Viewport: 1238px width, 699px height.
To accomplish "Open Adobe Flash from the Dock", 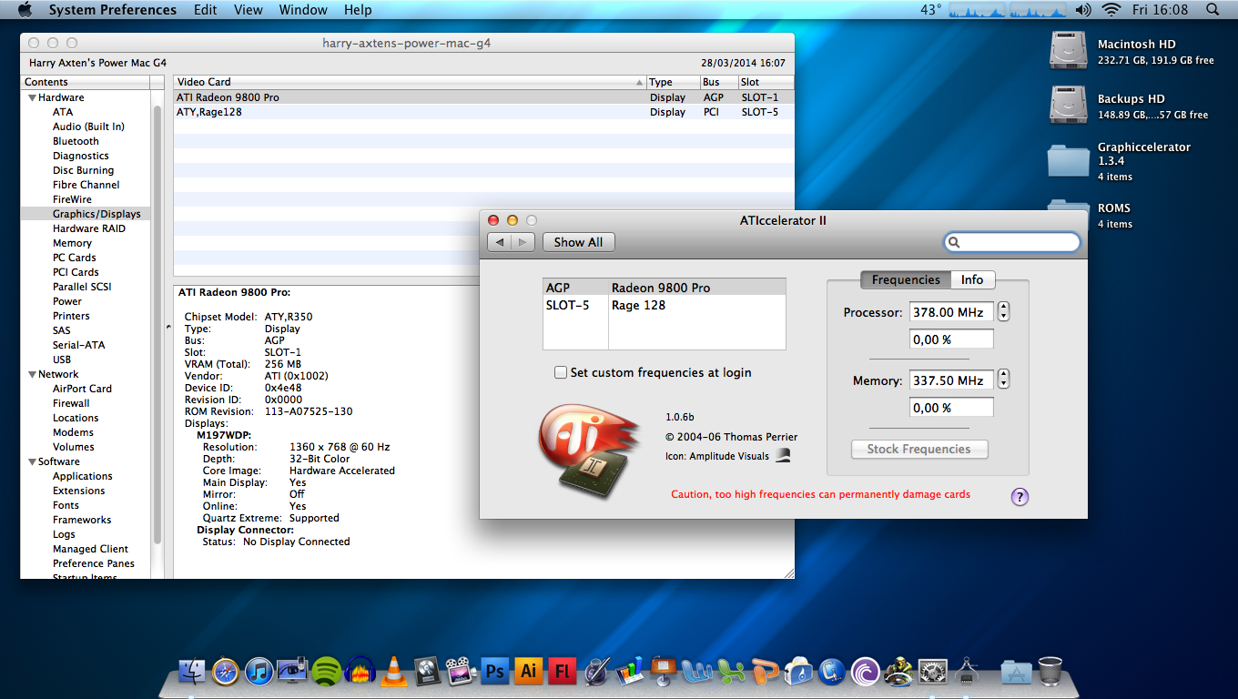I will click(x=562, y=672).
